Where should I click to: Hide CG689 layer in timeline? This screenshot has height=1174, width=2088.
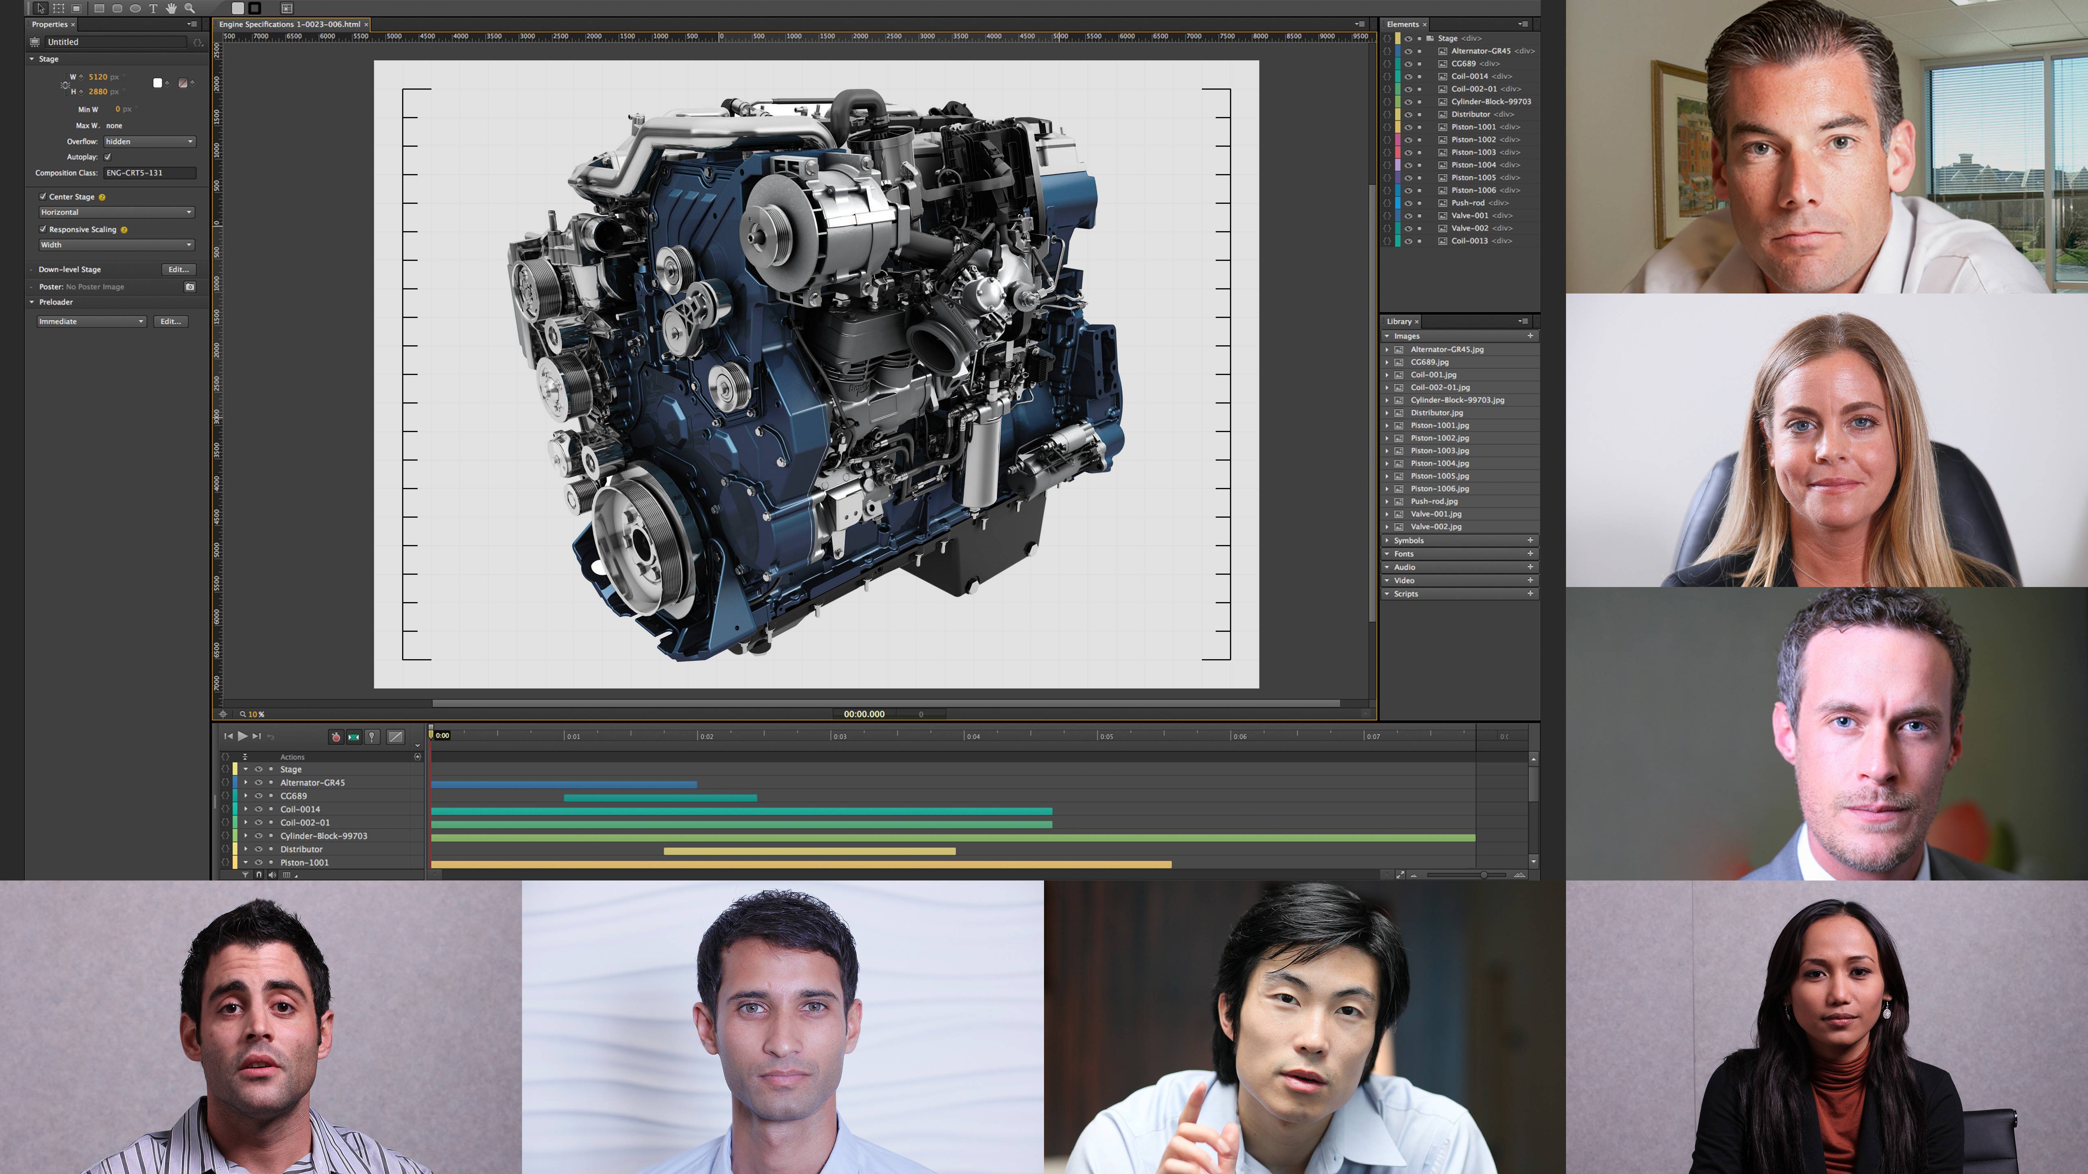(259, 796)
